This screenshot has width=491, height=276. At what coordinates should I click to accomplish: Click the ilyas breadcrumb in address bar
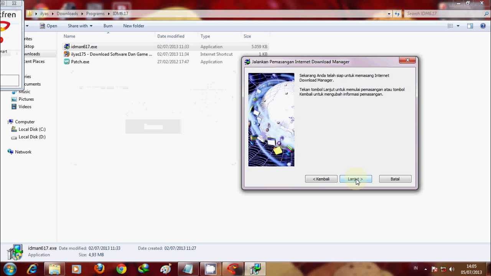[x=44, y=13]
